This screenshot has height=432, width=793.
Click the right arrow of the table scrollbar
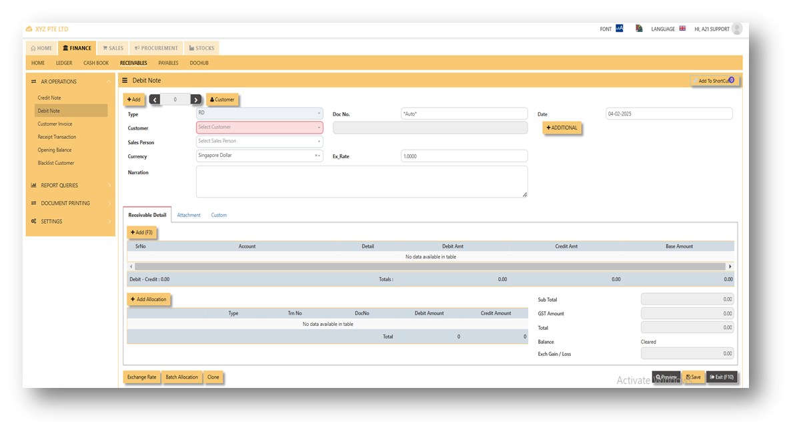point(730,266)
